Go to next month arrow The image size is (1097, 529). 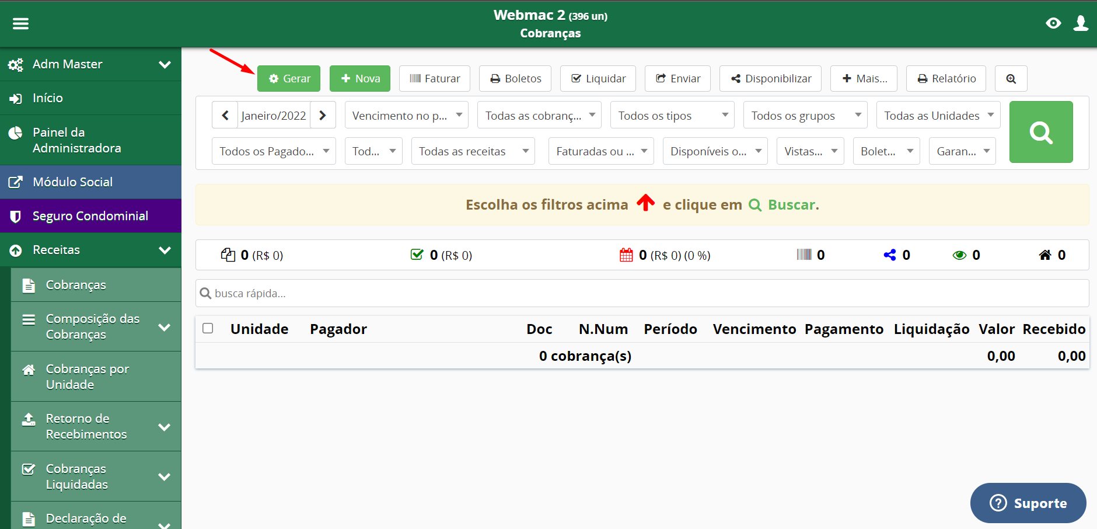pos(323,115)
